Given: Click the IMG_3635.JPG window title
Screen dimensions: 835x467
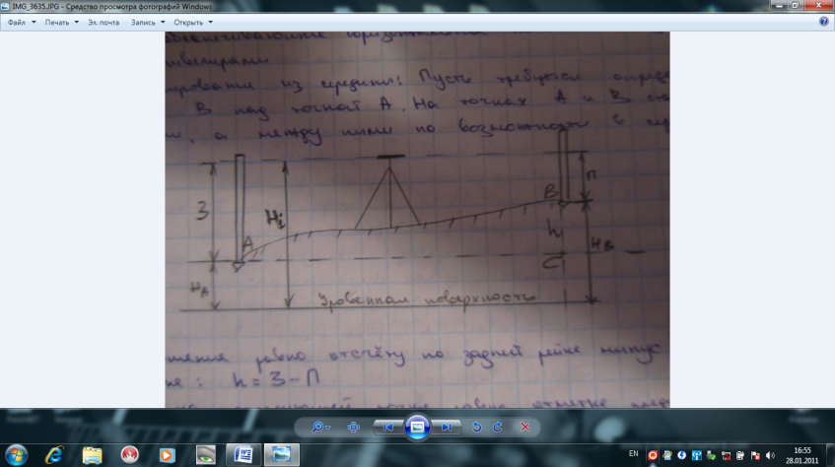Looking at the screenshot, I should 112,6.
